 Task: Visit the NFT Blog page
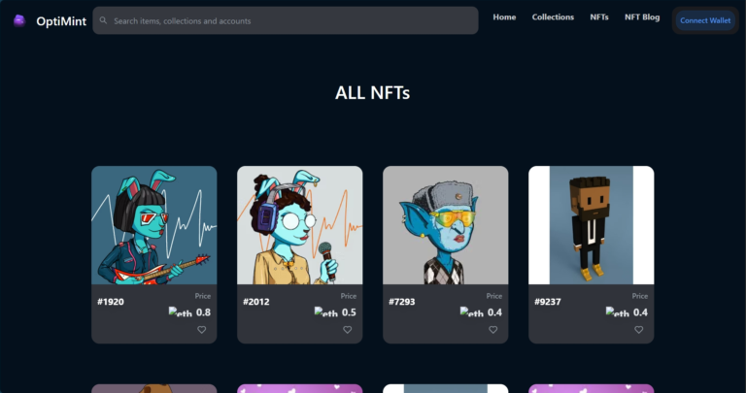tap(642, 17)
